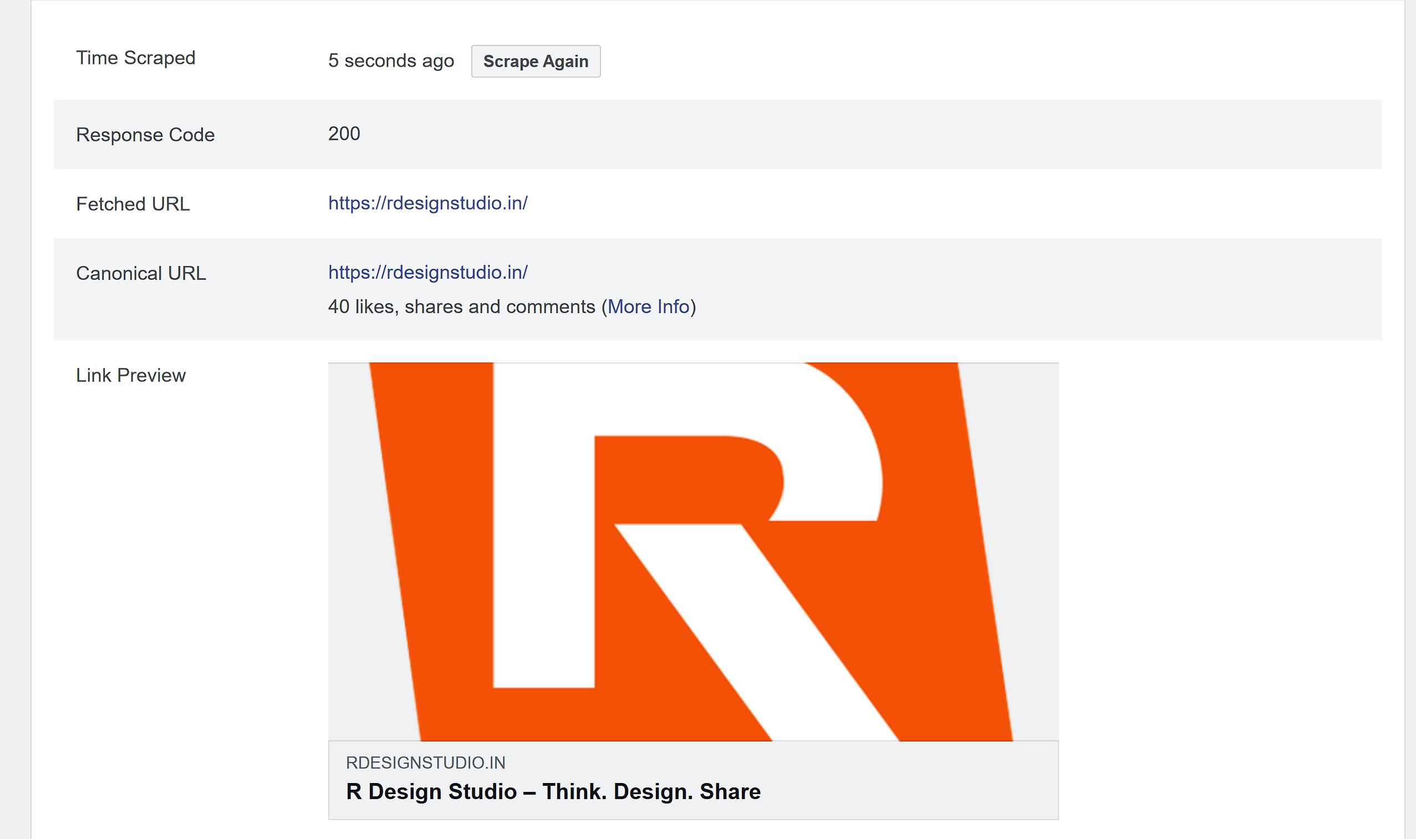Click the Fetched URL row label
1416x839 pixels.
pos(133,204)
